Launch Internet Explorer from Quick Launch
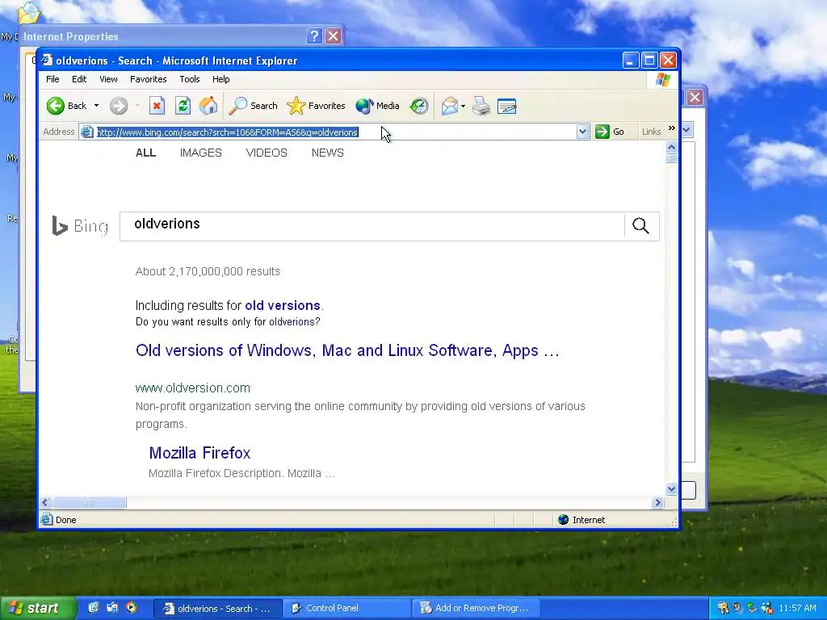827x620 pixels. [x=94, y=608]
